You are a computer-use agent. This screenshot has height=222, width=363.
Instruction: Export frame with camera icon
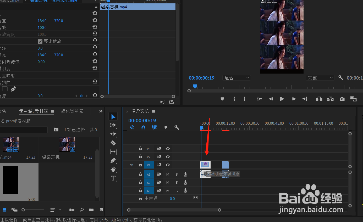(x=342, y=99)
